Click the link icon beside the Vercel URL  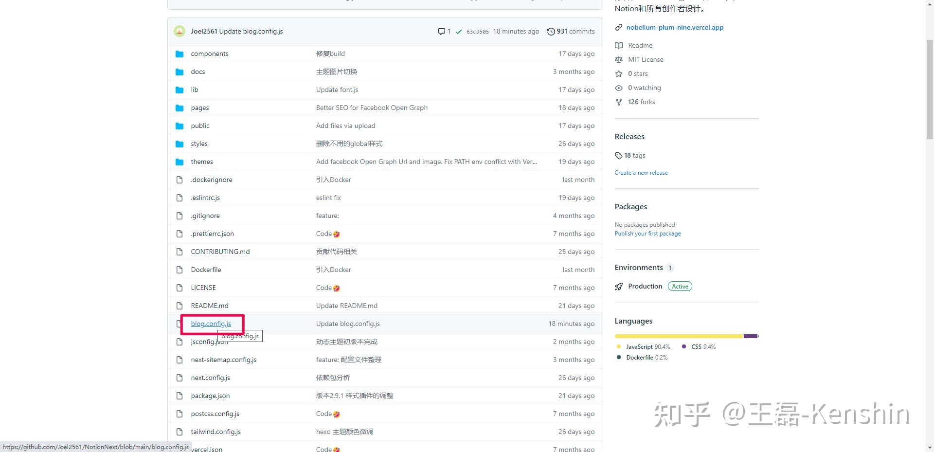click(619, 27)
